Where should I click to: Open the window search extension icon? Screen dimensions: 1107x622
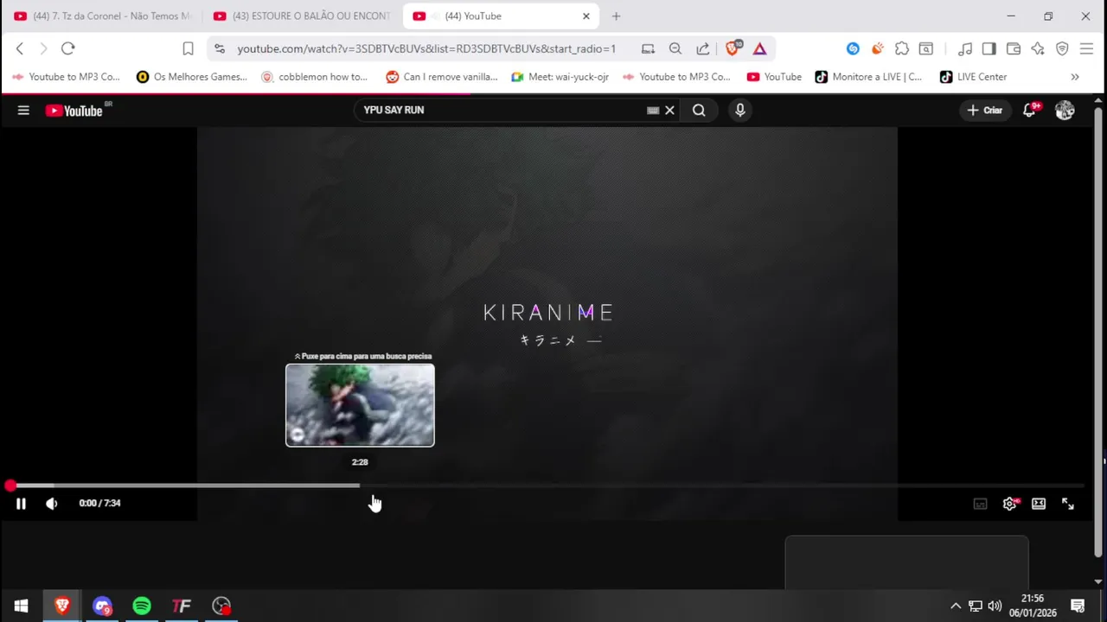click(926, 48)
